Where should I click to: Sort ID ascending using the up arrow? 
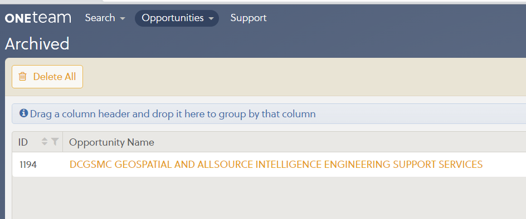[x=44, y=140]
